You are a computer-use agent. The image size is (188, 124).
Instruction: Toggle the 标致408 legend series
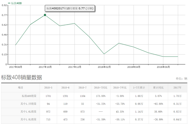pyautogui.click(x=15, y=3)
